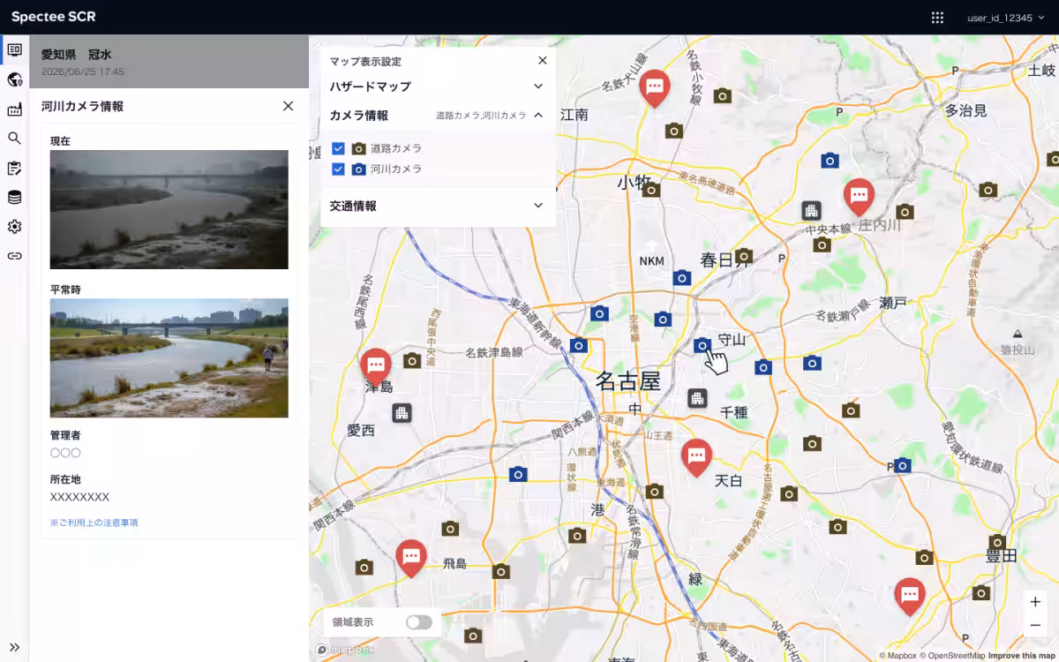Click the link chain icon in sidebar
The width and height of the screenshot is (1059, 662).
14,256
